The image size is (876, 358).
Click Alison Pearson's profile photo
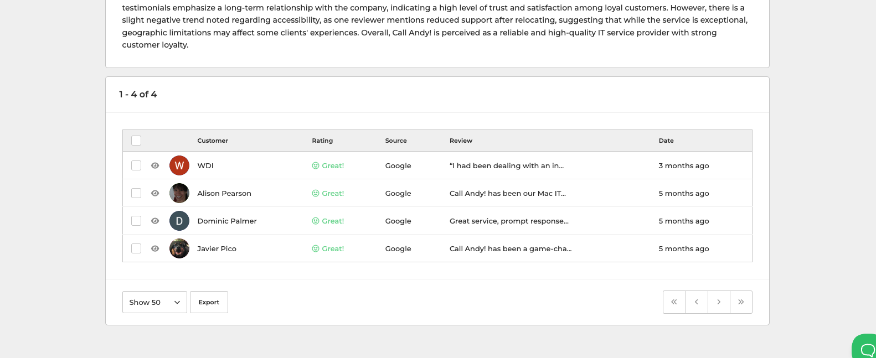(x=179, y=193)
